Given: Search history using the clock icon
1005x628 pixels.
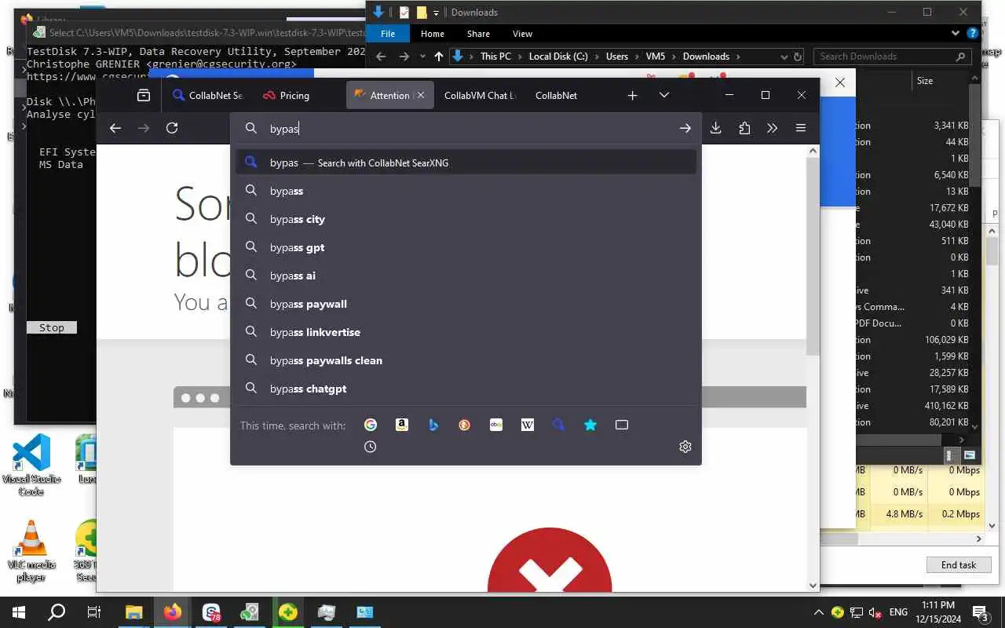Looking at the screenshot, I should pos(371,447).
